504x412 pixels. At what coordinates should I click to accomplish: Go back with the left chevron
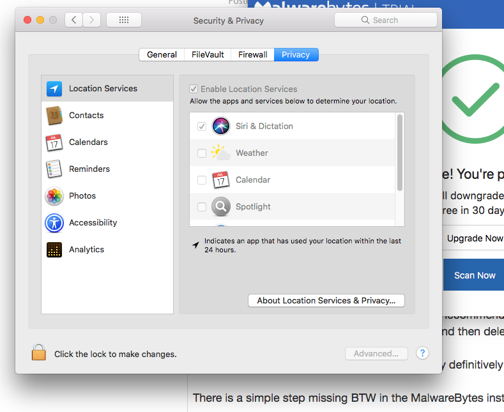73,20
